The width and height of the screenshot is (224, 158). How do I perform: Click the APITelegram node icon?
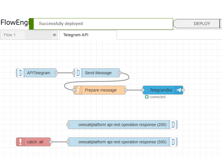[20, 73]
